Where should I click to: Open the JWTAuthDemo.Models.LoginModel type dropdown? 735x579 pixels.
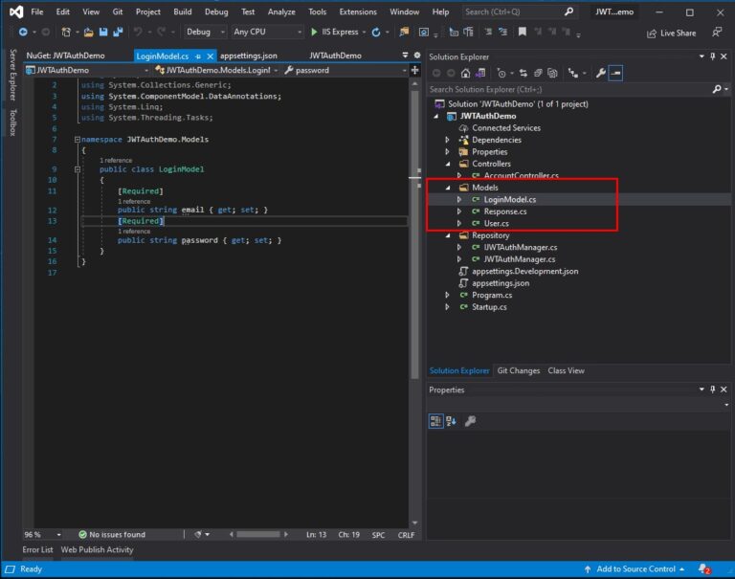coord(216,70)
